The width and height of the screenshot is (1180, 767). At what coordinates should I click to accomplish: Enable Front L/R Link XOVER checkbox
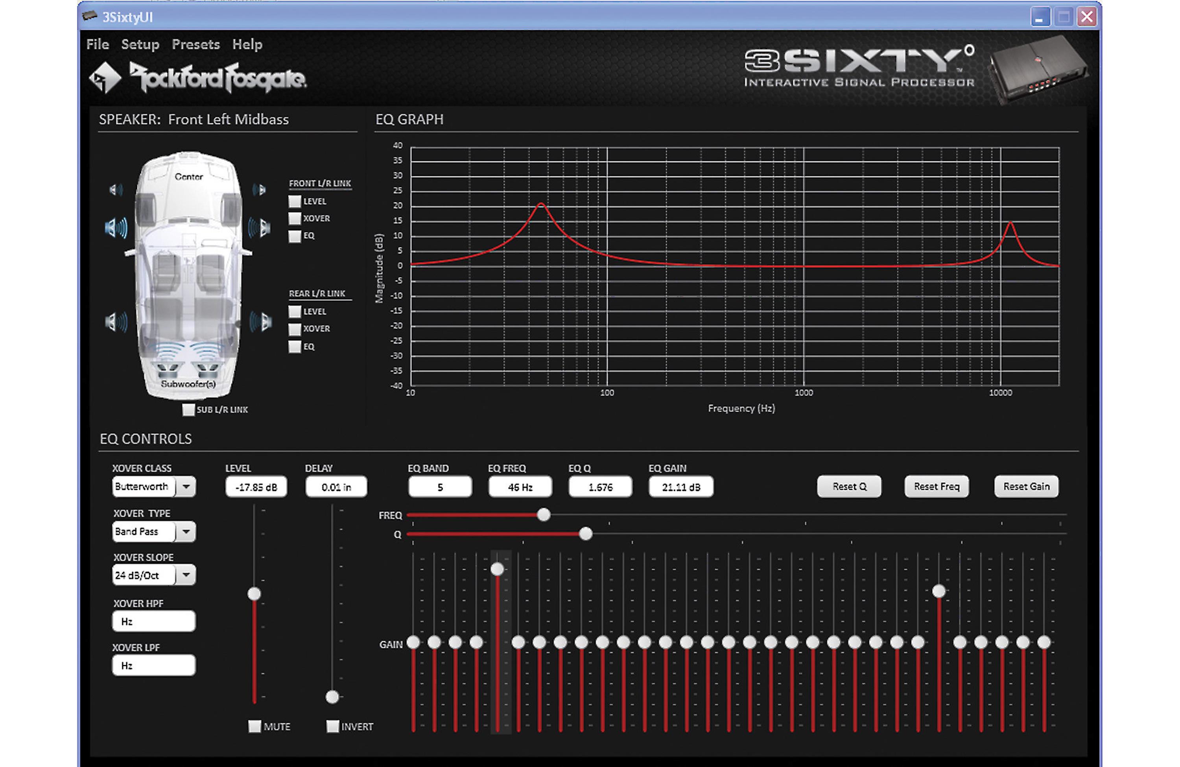pos(295,218)
